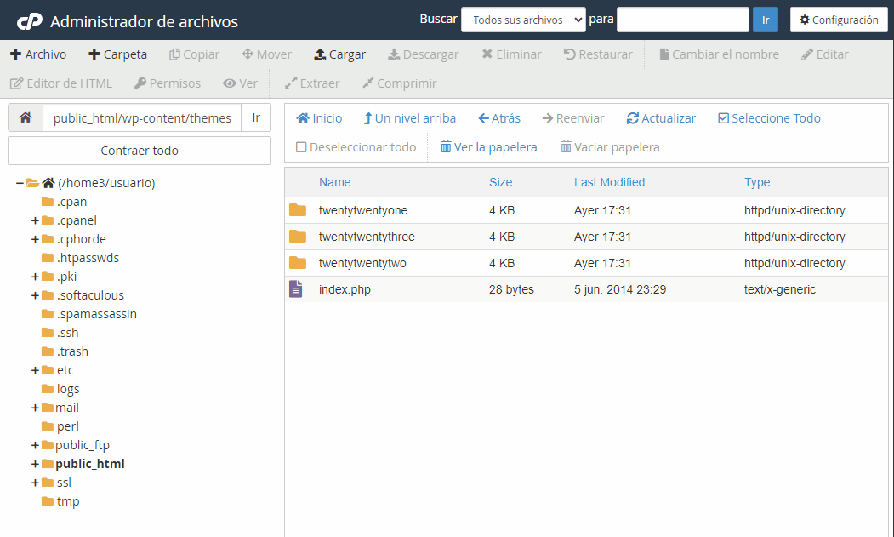Select logs in the folder tree
The image size is (894, 537).
point(68,389)
